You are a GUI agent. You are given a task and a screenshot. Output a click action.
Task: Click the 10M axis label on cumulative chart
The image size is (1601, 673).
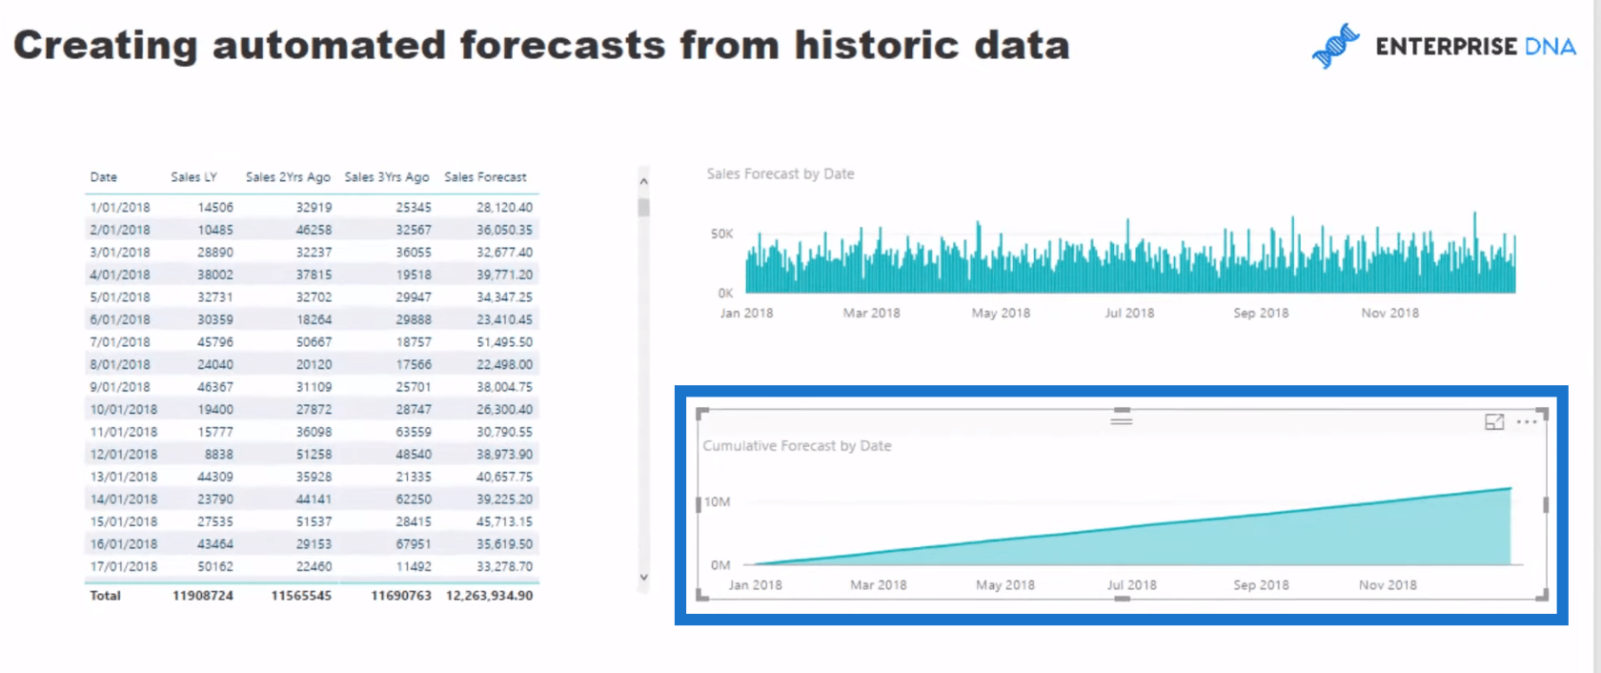(x=718, y=501)
